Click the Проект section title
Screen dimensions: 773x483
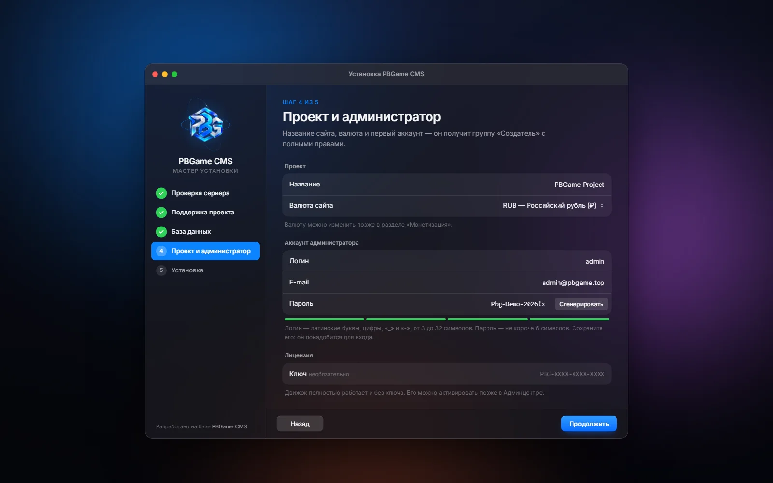pyautogui.click(x=295, y=166)
